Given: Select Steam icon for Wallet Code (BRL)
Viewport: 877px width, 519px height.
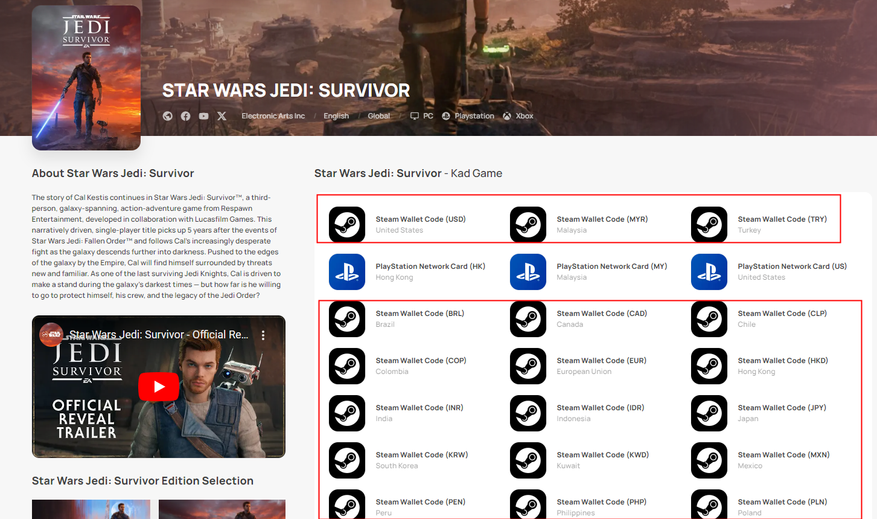Looking at the screenshot, I should (347, 319).
